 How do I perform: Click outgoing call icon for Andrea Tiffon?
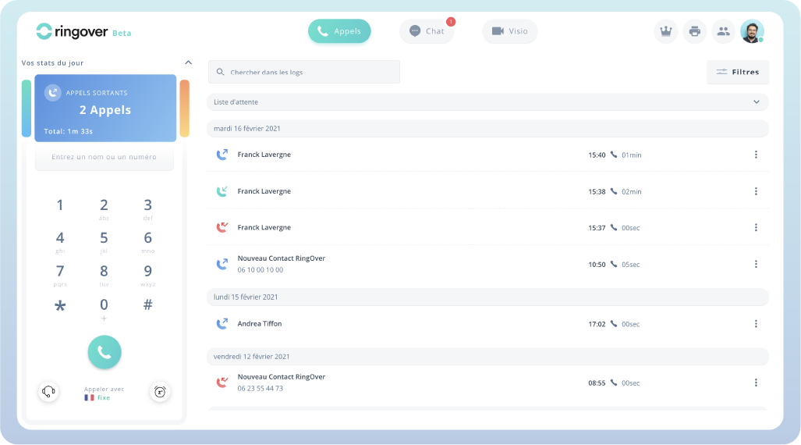222,324
